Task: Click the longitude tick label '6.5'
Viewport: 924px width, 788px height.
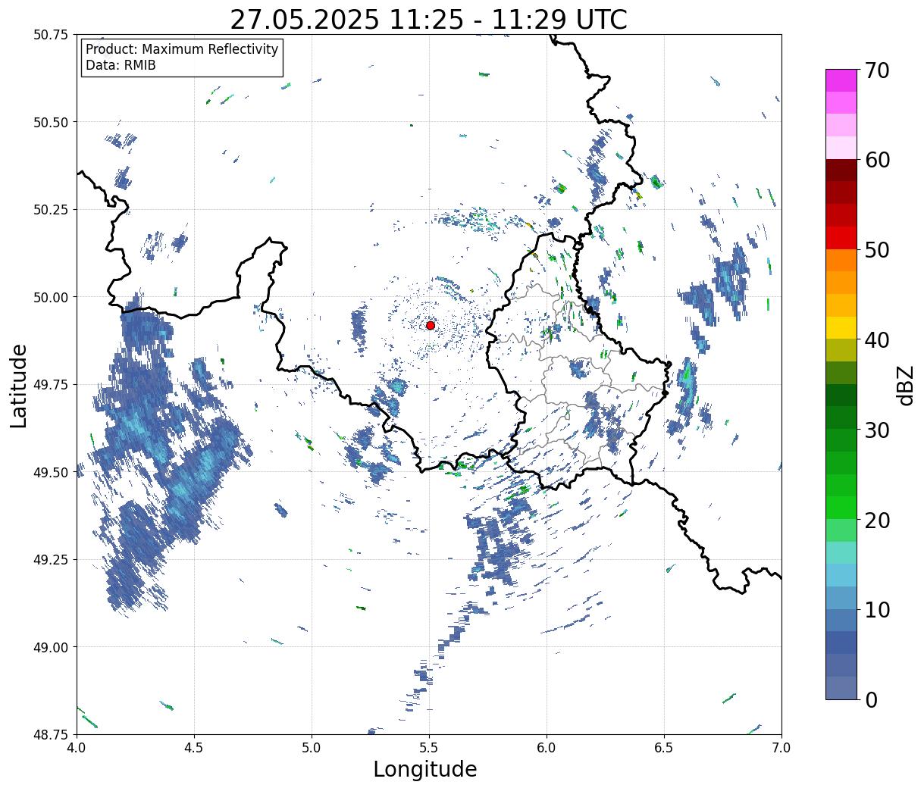Action: 664,747
